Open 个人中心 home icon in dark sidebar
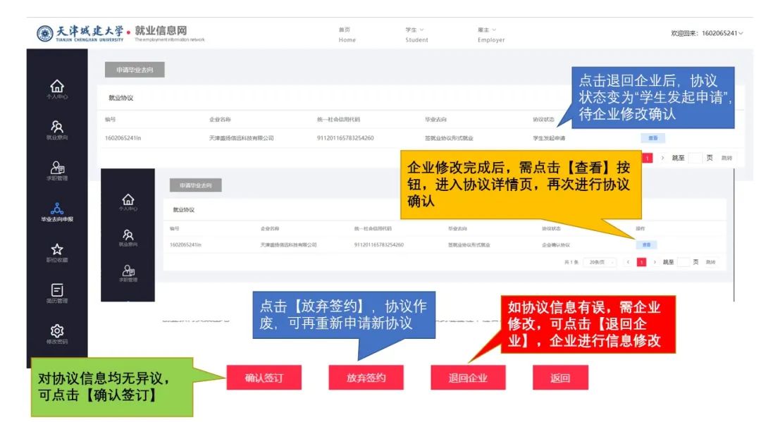The image size is (761, 422). tap(57, 88)
